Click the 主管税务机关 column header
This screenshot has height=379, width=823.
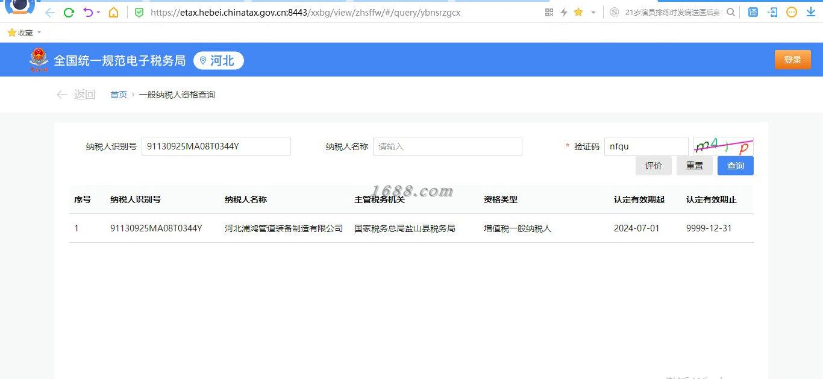pos(380,199)
